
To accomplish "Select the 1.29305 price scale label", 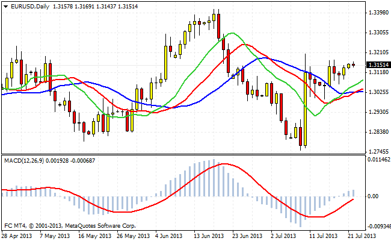I will [378, 112].
